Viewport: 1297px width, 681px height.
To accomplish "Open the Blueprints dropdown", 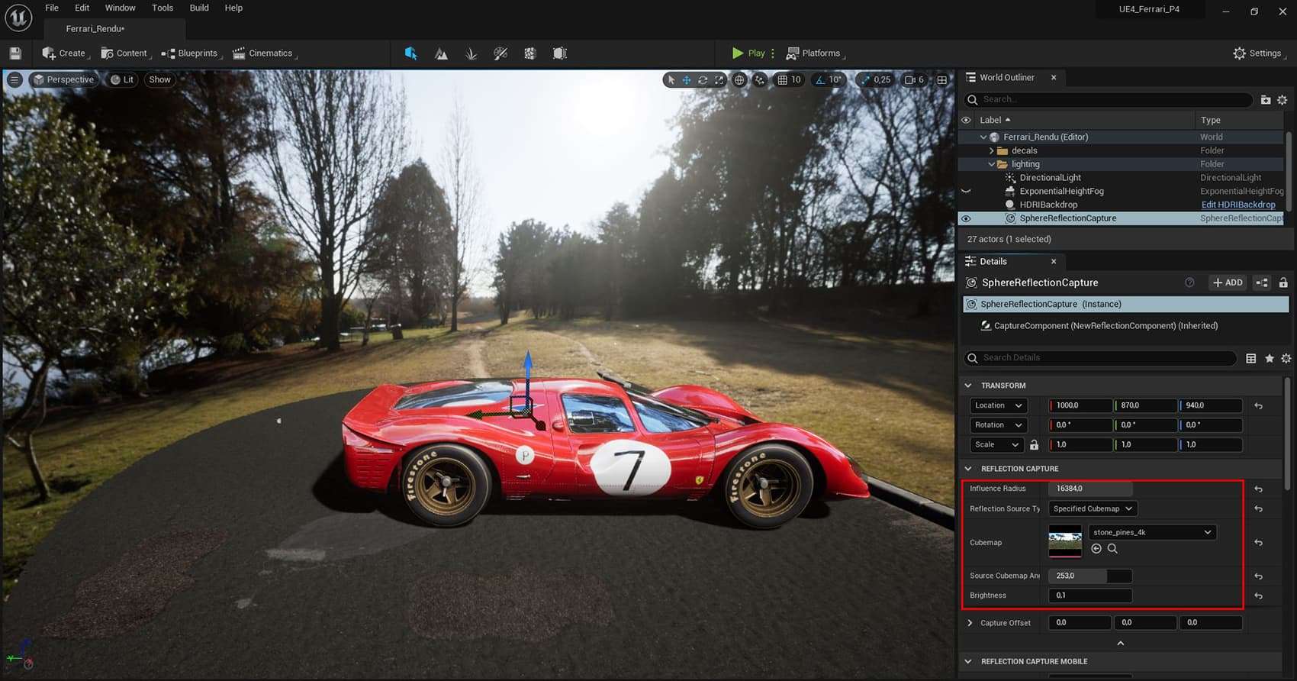I will pos(191,53).
